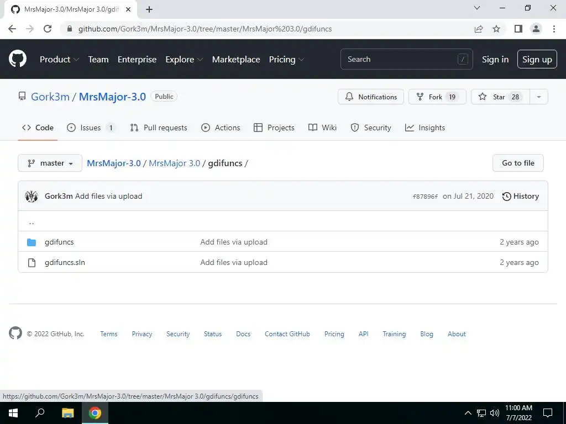This screenshot has width=566, height=424.
Task: Go to MrsMajor 3.0 breadcrumb folder
Action: coord(174,163)
